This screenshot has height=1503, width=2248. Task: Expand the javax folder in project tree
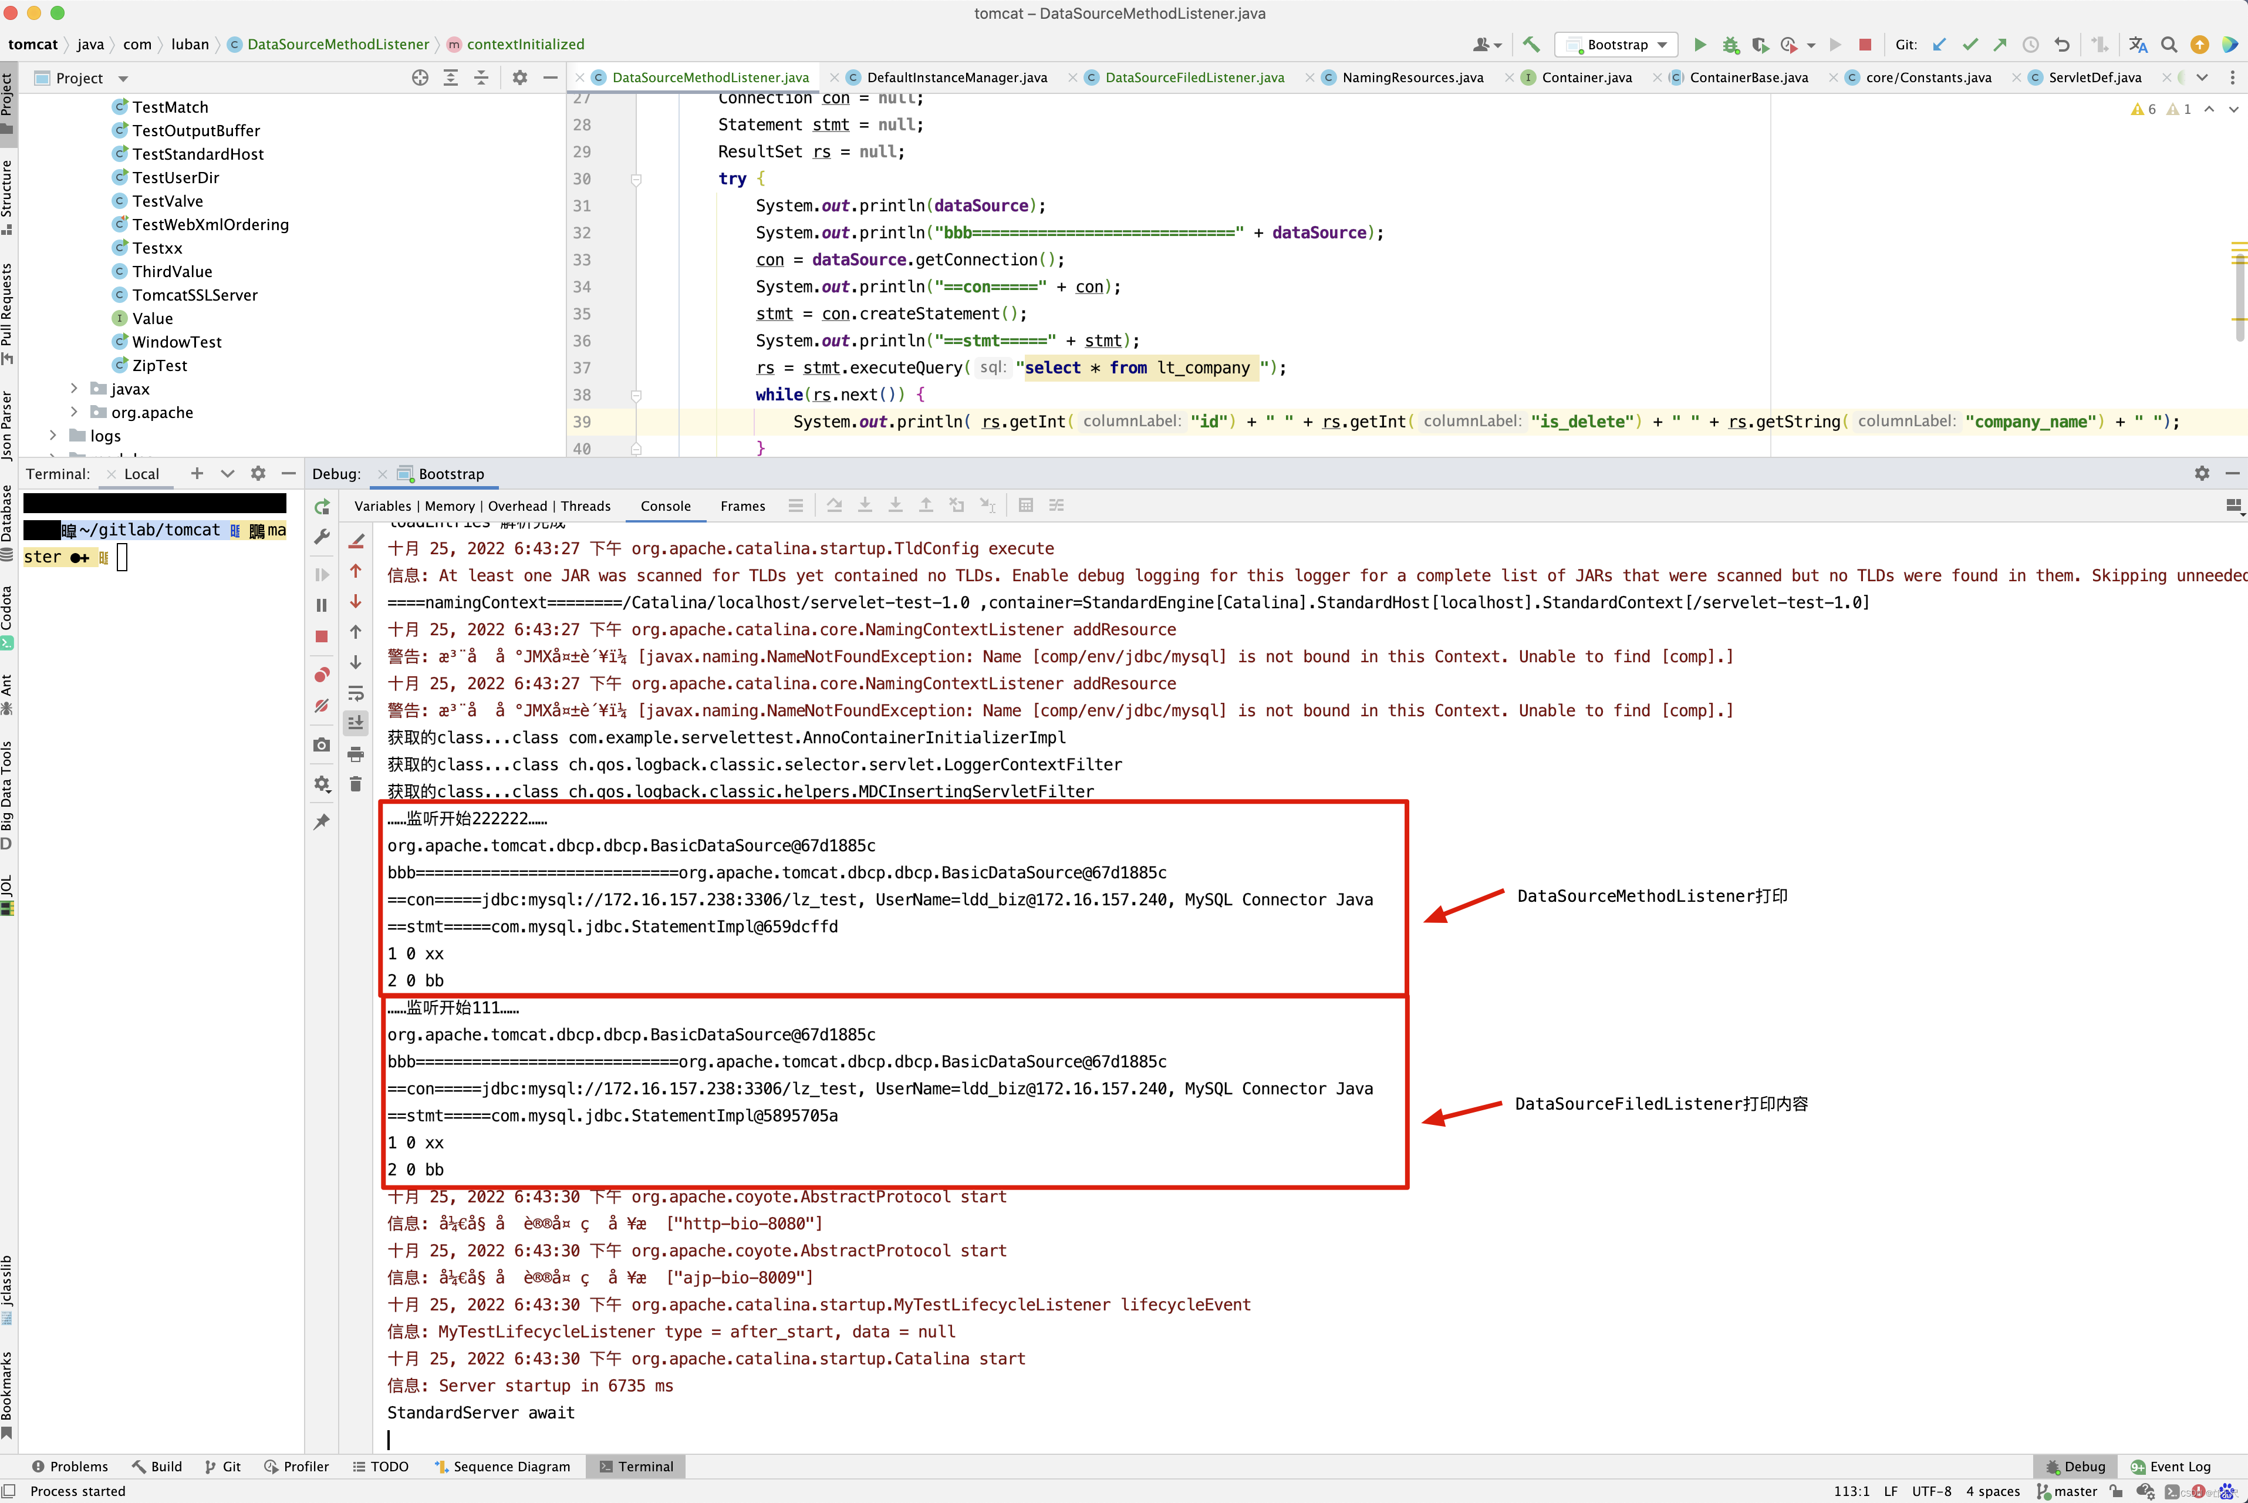[74, 388]
